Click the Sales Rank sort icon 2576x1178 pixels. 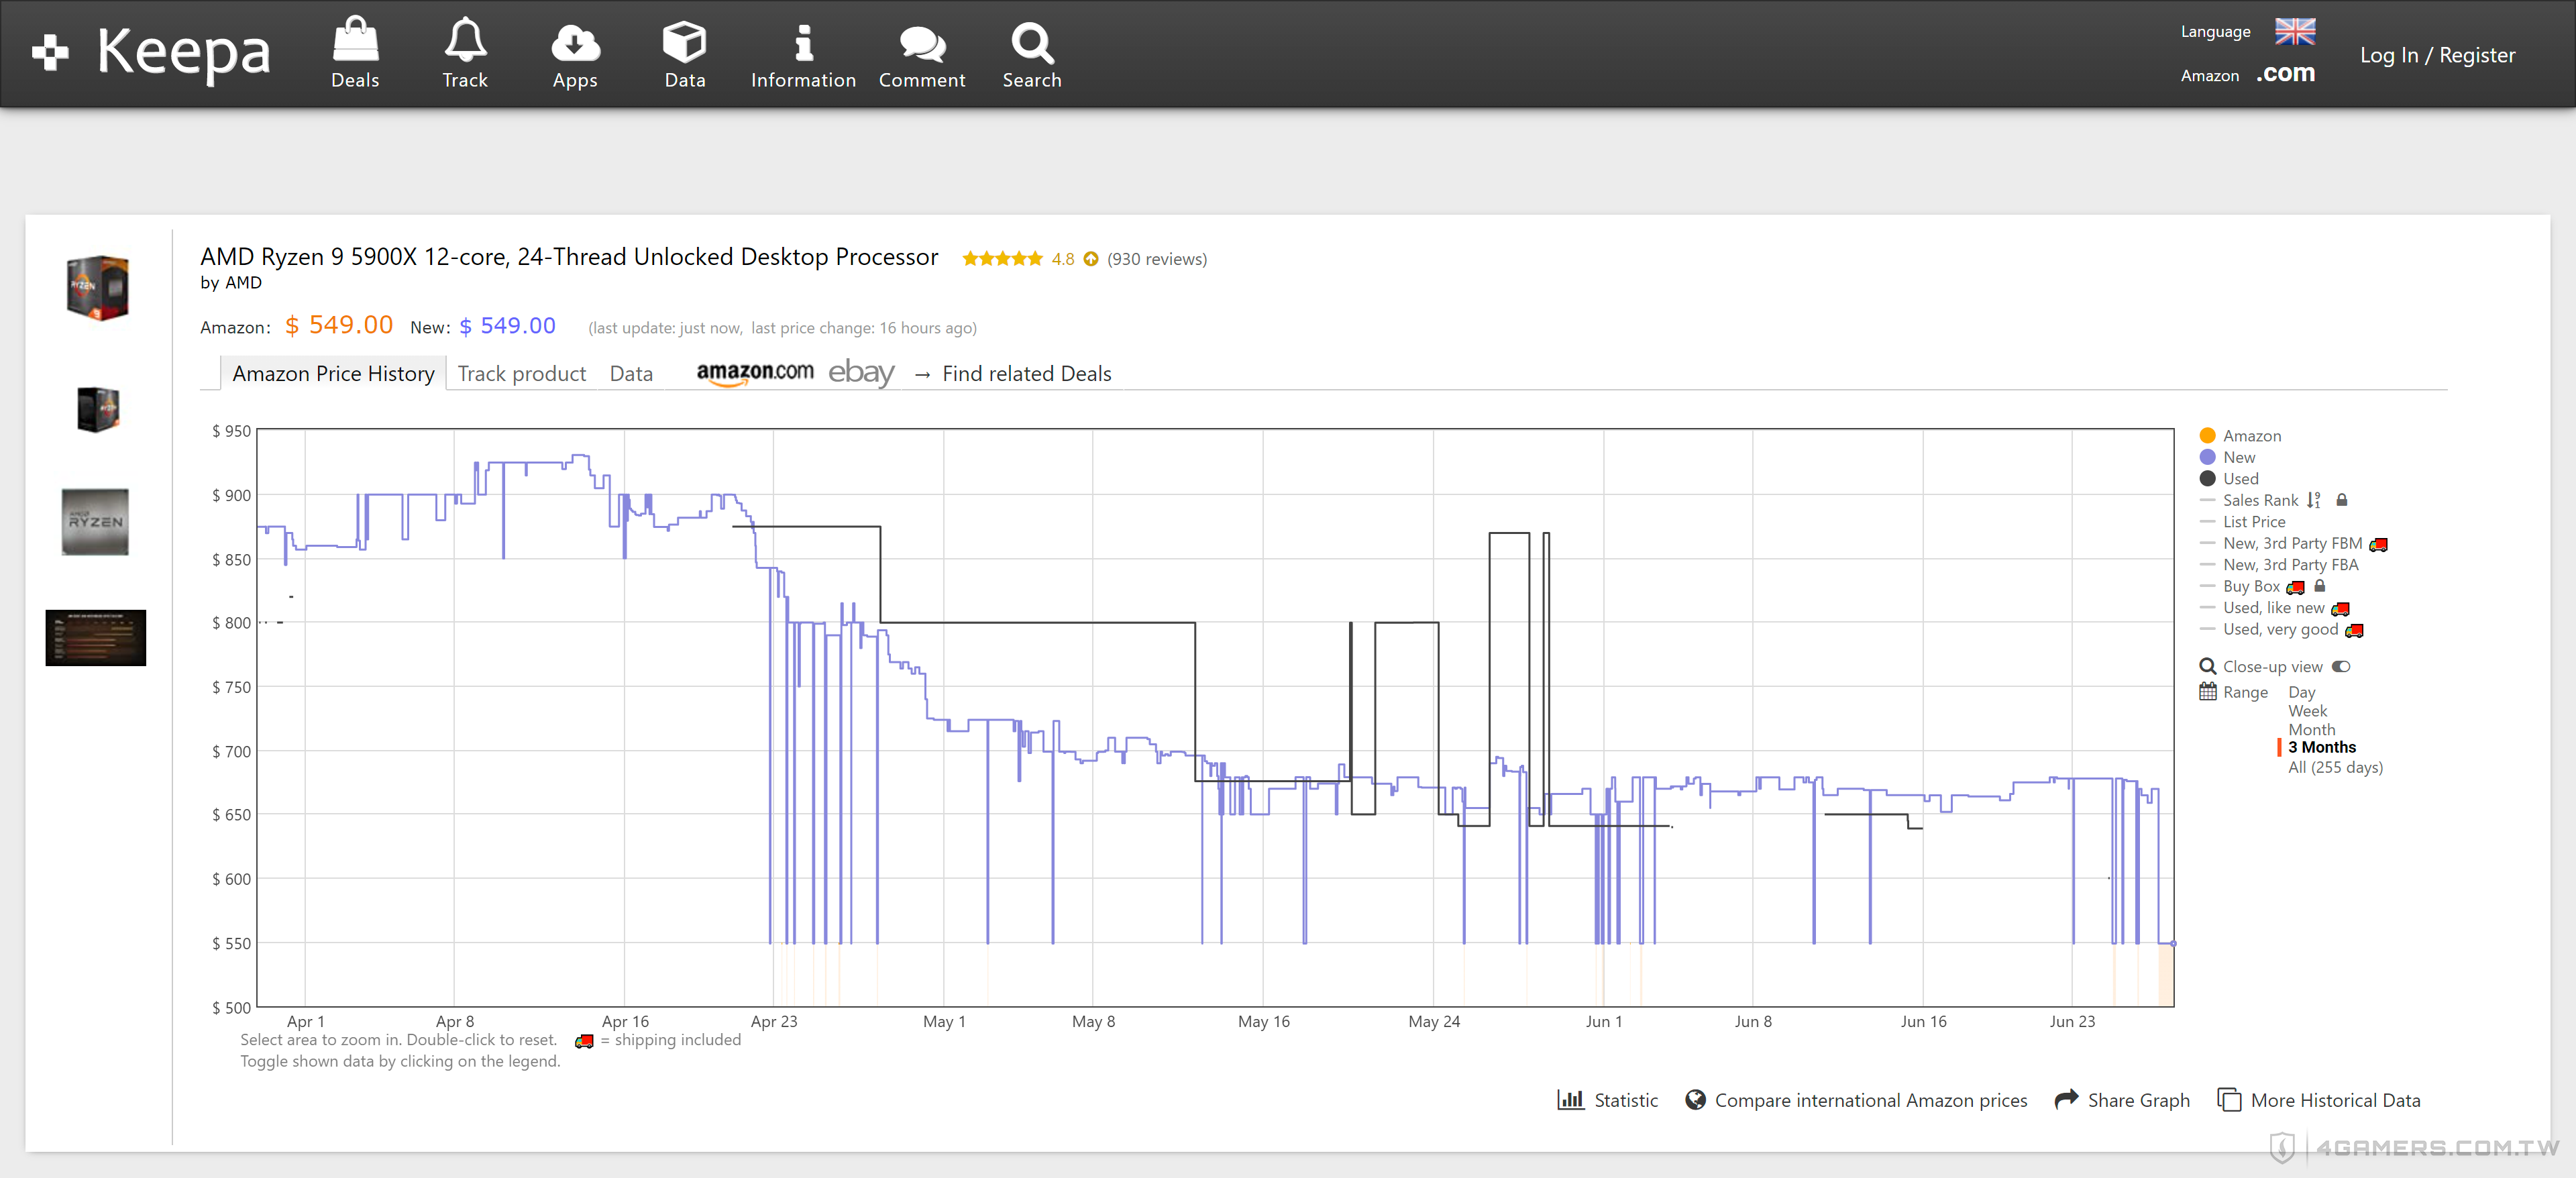[x=2314, y=500]
